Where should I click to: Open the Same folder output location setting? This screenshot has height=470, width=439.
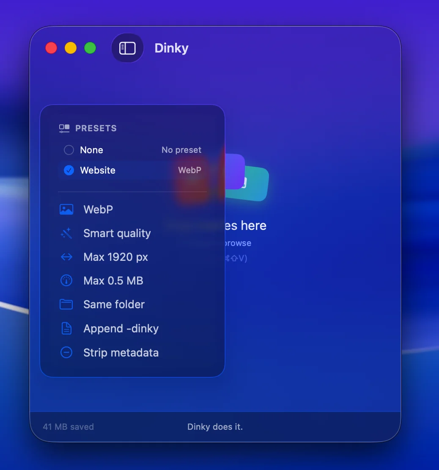113,304
